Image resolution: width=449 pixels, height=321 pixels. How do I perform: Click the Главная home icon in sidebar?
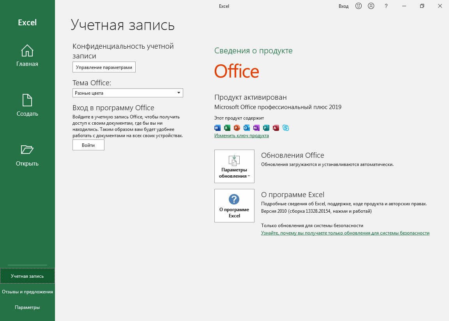pyautogui.click(x=27, y=51)
